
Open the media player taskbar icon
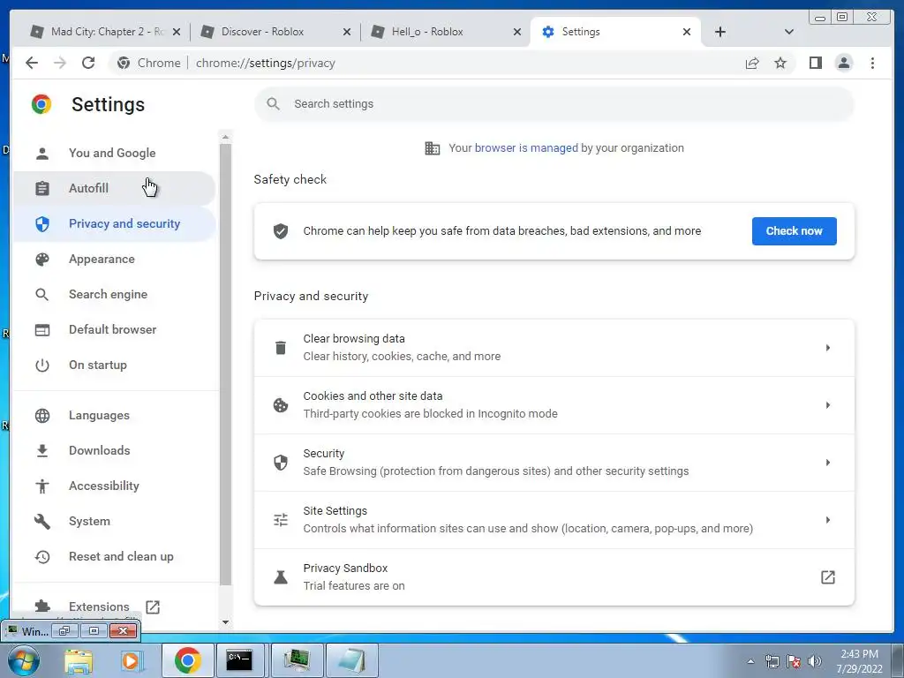pos(132,660)
